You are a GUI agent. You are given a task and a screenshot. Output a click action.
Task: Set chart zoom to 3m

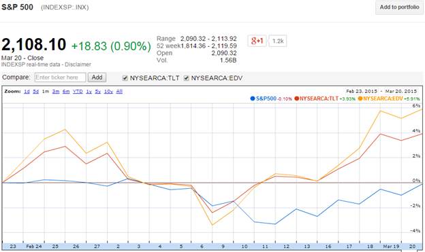(56, 92)
